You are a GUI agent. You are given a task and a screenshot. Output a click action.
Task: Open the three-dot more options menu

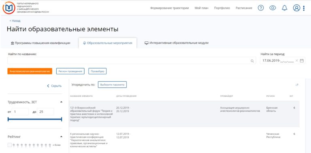tap(304, 8)
